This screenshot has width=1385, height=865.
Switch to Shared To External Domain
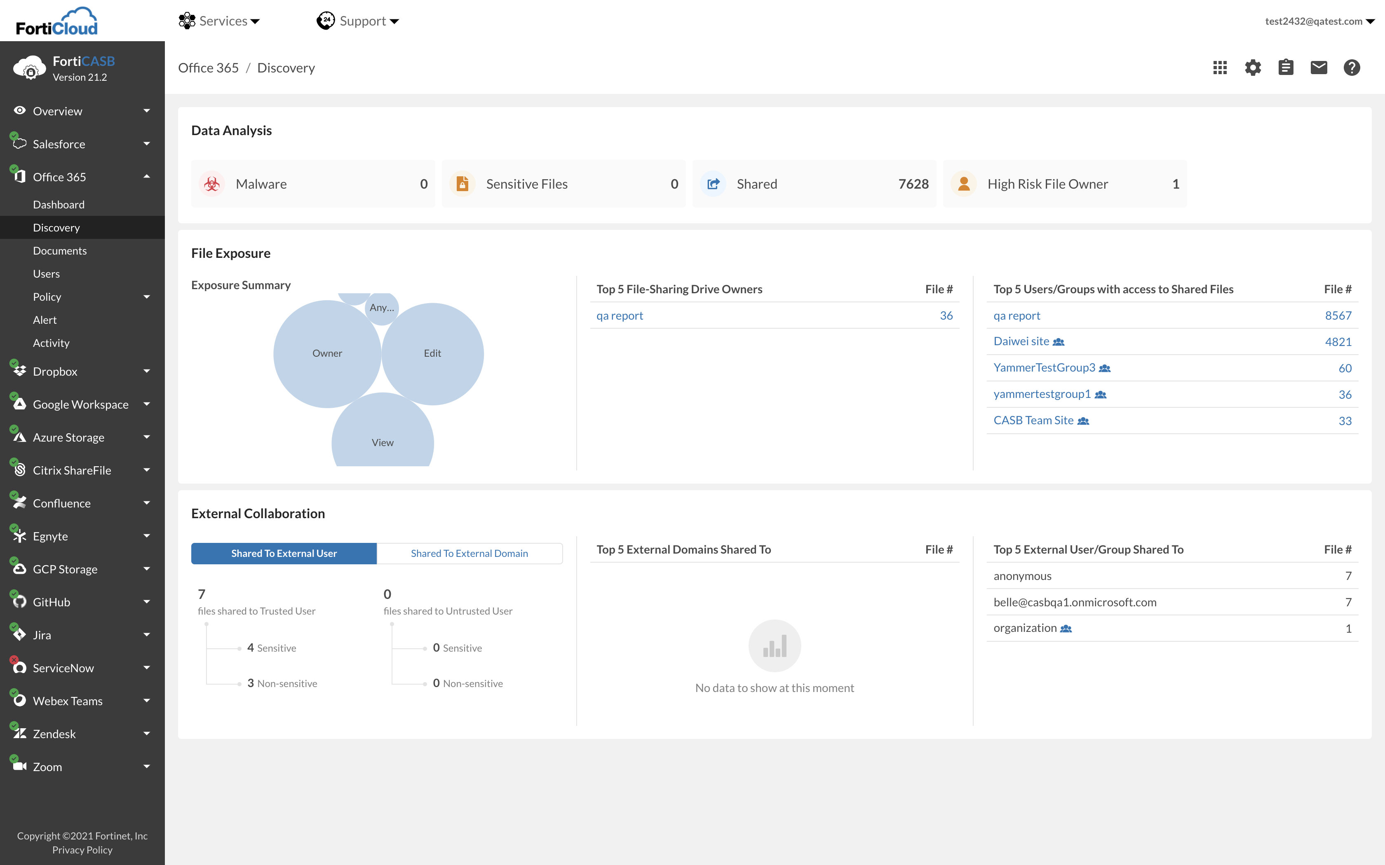(469, 553)
